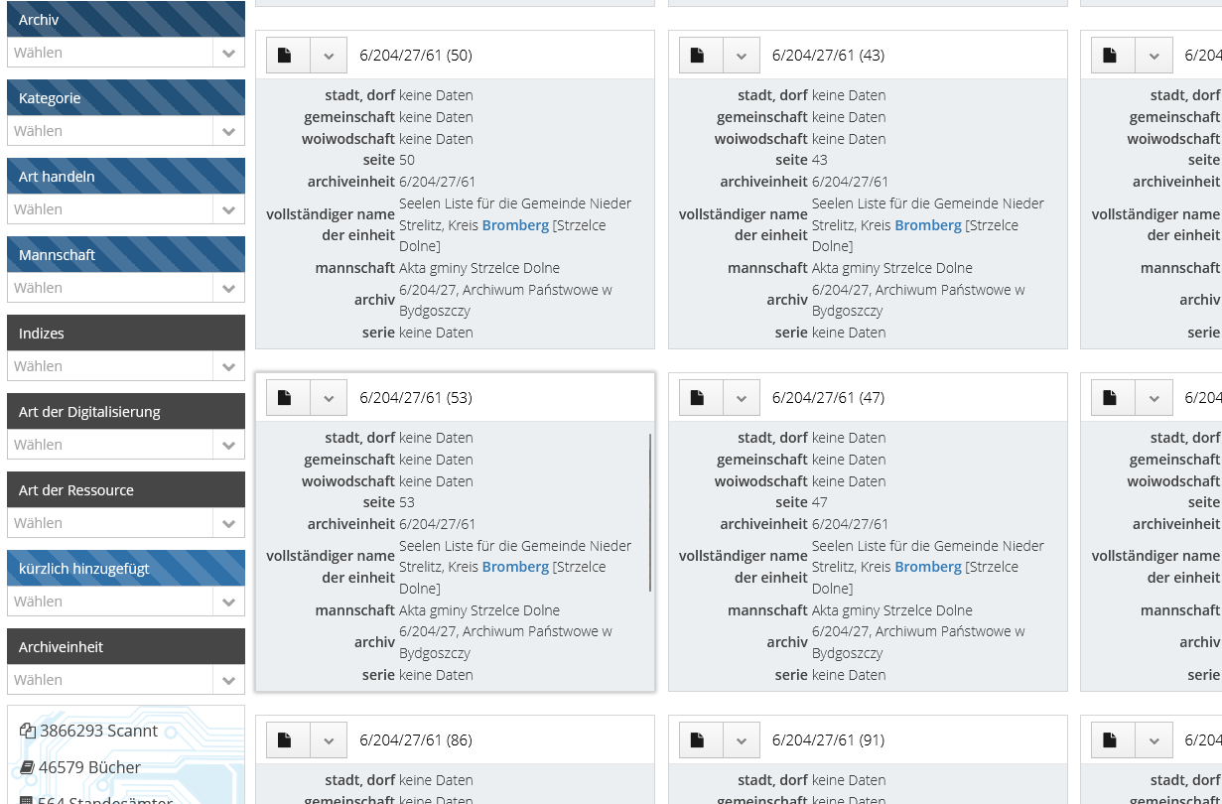Viewport: 1222px width, 804px height.
Task: Expand chevron menu for record (50)
Action: (x=329, y=56)
